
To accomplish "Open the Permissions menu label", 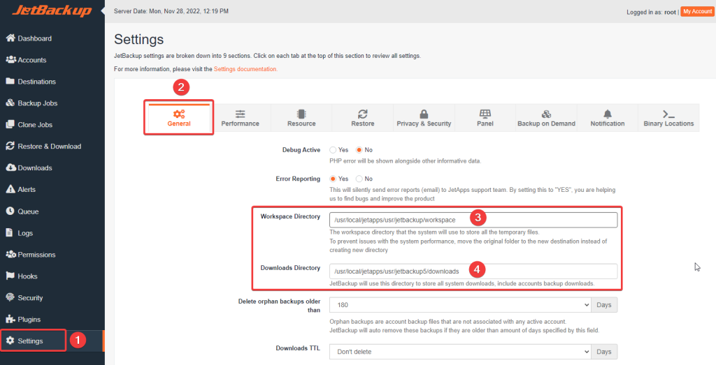I will (36, 254).
